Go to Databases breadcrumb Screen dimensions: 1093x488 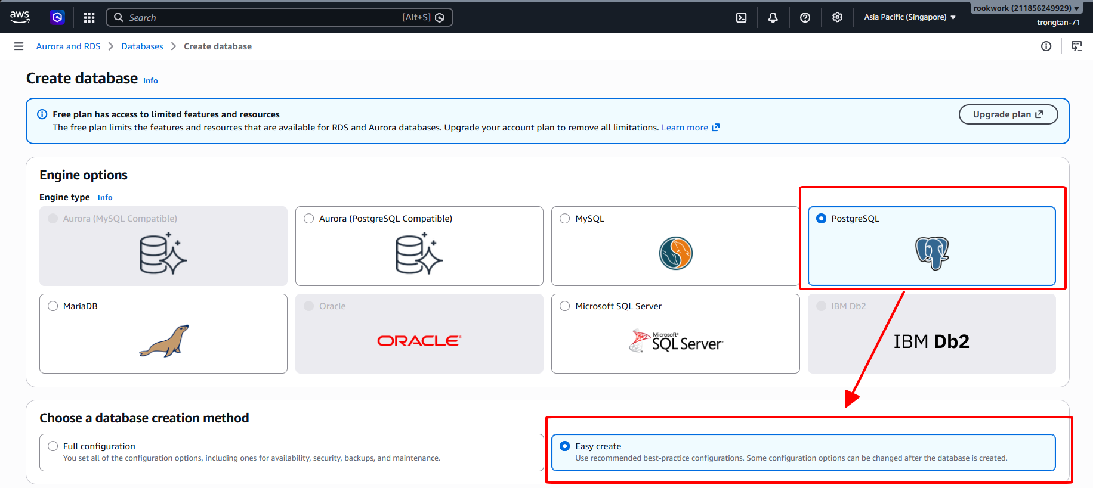[142, 46]
